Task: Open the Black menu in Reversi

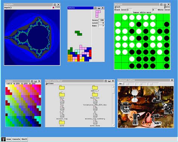Action: 118,7
